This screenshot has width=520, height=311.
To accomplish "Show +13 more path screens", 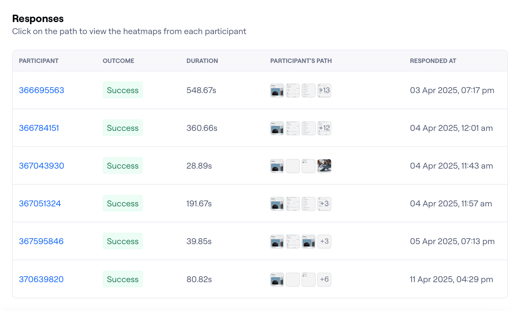I will click(x=324, y=90).
